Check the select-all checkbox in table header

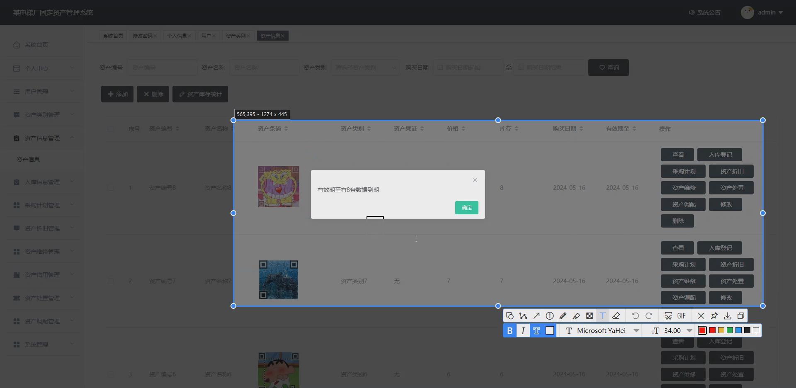tap(111, 129)
